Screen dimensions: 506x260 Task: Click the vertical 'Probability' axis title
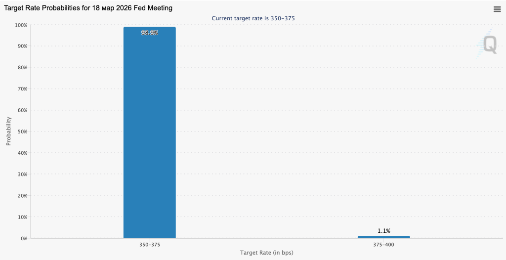point(8,131)
